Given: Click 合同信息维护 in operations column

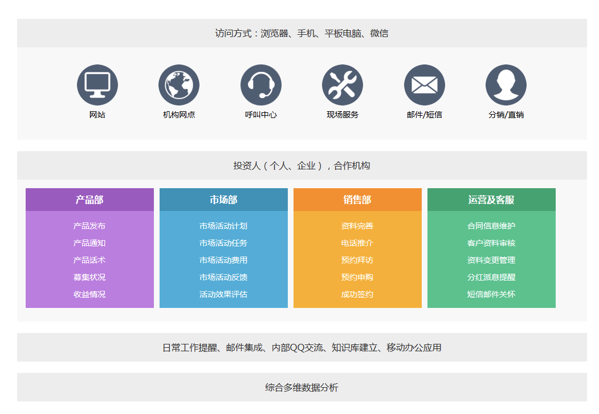Looking at the screenshot, I should [x=491, y=226].
